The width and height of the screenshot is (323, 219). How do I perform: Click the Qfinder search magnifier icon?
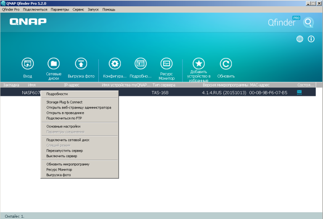[x=308, y=22]
